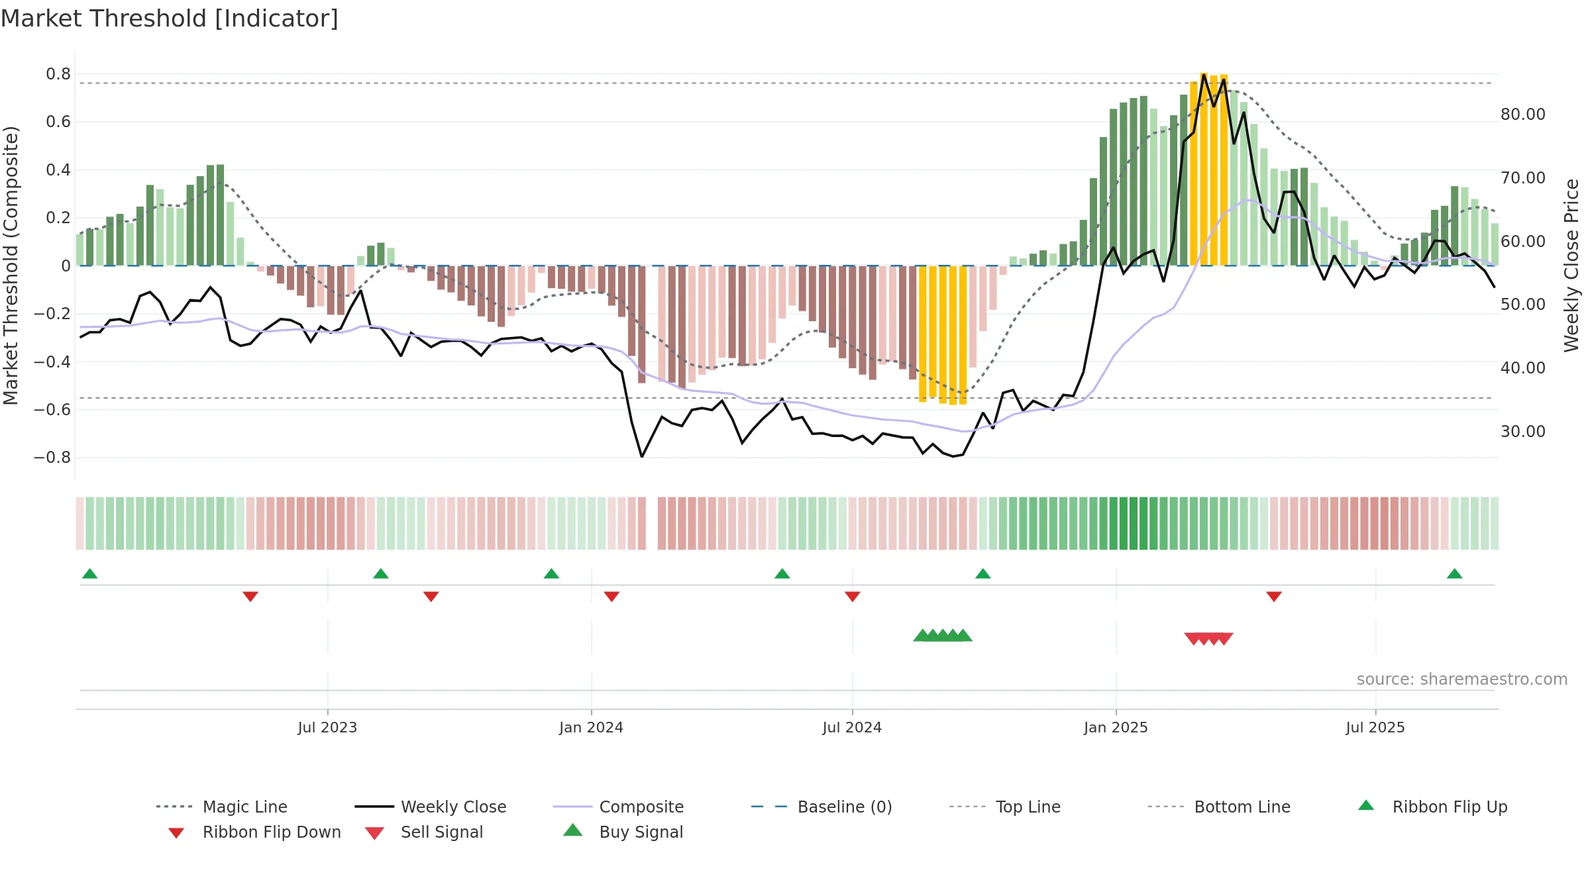
Task: Click the 60.00 price axis label
Action: click(x=1523, y=242)
